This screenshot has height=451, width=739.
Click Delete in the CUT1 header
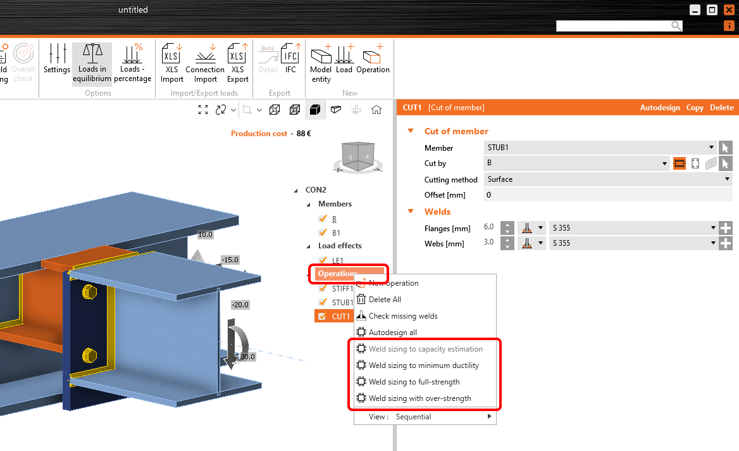[721, 108]
